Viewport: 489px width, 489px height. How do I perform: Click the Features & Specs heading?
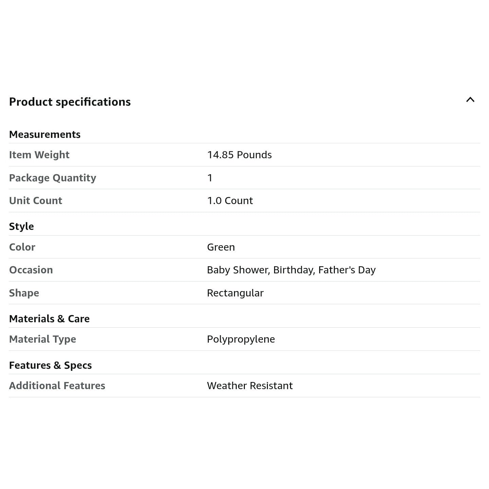50,365
